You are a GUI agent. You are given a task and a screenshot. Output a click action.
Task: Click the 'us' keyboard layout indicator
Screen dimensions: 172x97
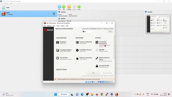click(87, 32)
